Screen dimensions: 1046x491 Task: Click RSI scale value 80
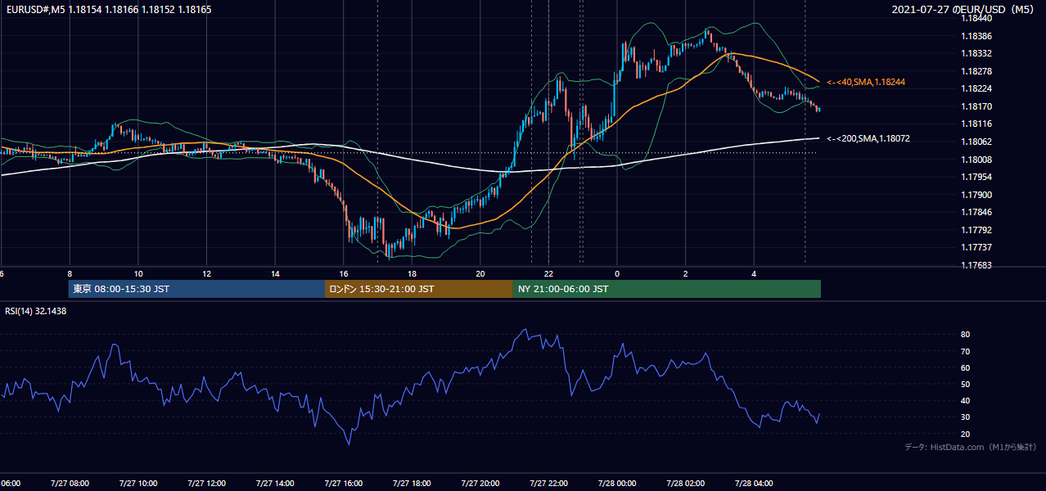click(x=966, y=335)
